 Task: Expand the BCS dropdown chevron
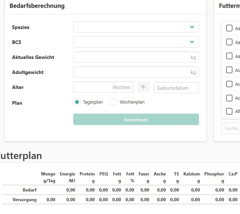point(192,42)
